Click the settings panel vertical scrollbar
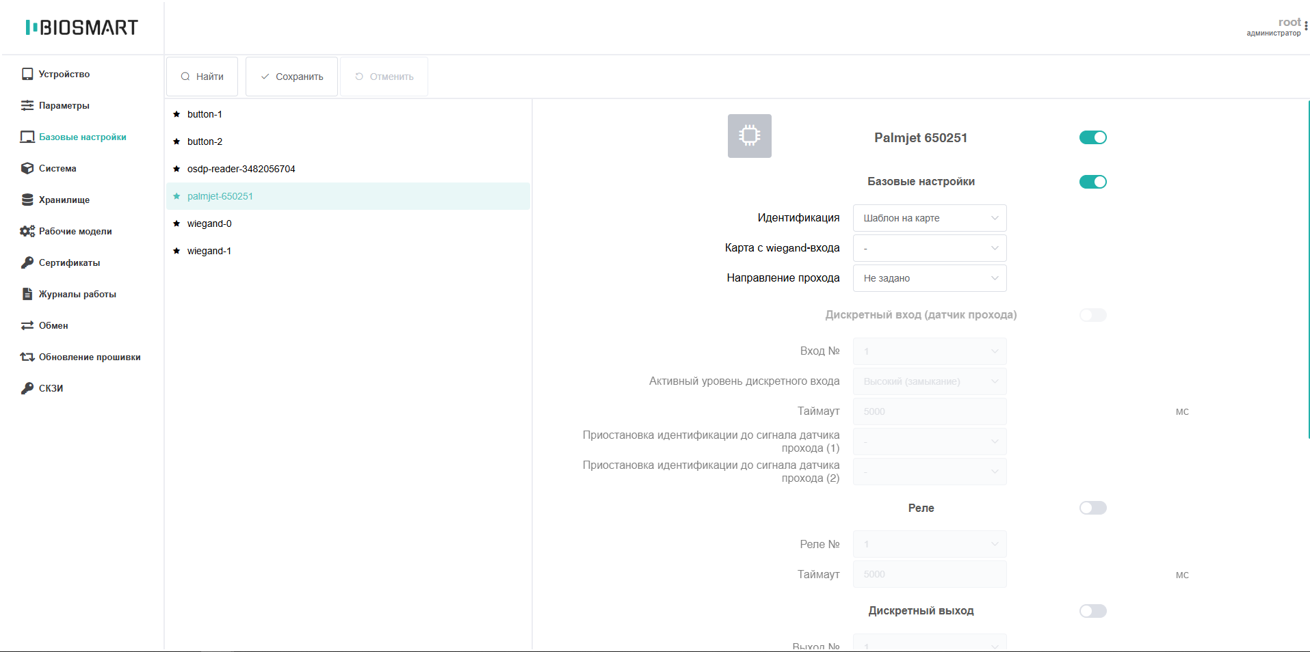The width and height of the screenshot is (1310, 652). (1308, 269)
